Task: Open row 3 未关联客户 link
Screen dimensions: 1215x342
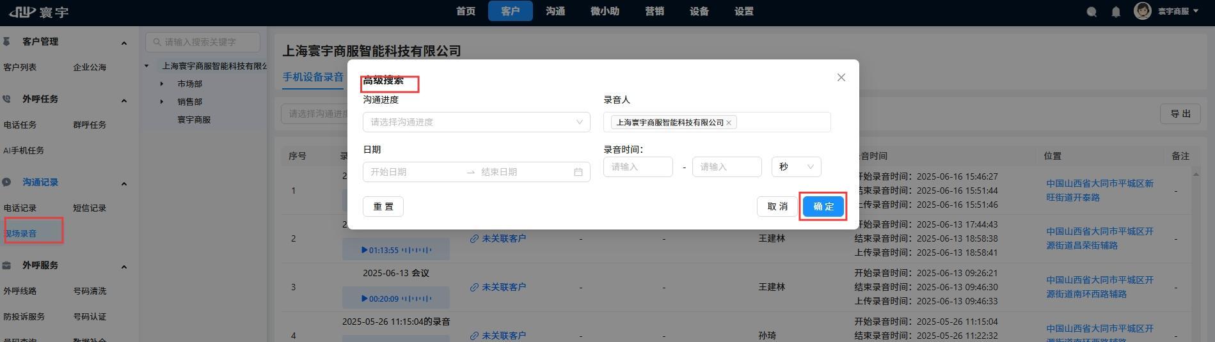Action: 504,287
